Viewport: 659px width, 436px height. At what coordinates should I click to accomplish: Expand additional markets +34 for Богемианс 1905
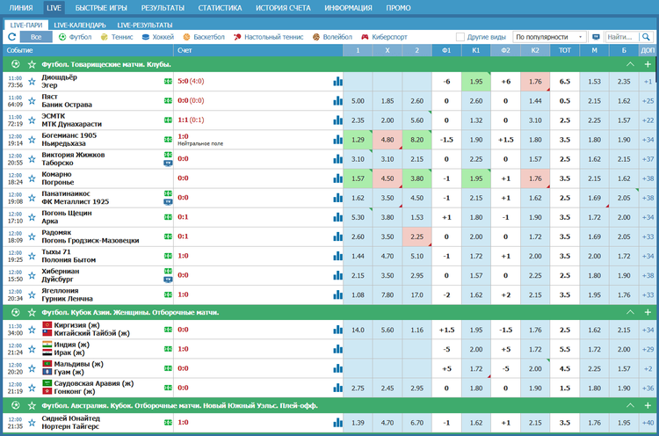[648, 140]
